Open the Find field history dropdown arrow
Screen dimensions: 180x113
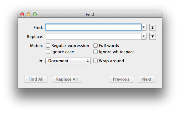pos(144,27)
